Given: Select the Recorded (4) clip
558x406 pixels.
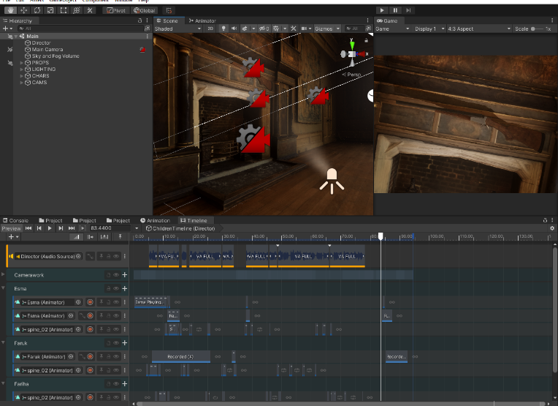Looking at the screenshot, I should point(181,356).
